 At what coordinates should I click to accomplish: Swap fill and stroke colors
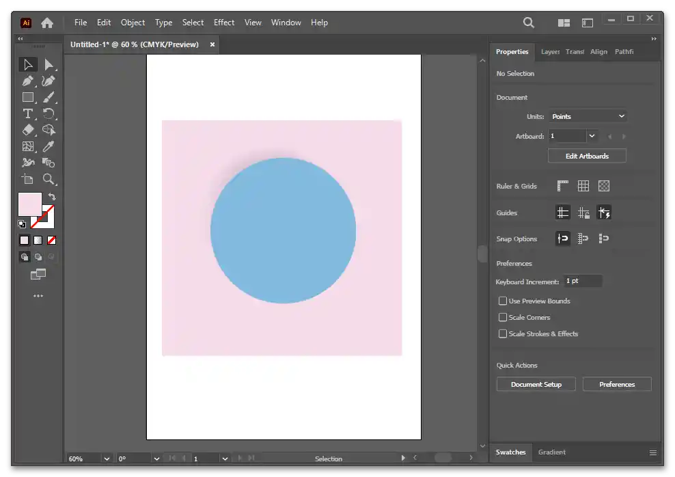click(x=51, y=197)
